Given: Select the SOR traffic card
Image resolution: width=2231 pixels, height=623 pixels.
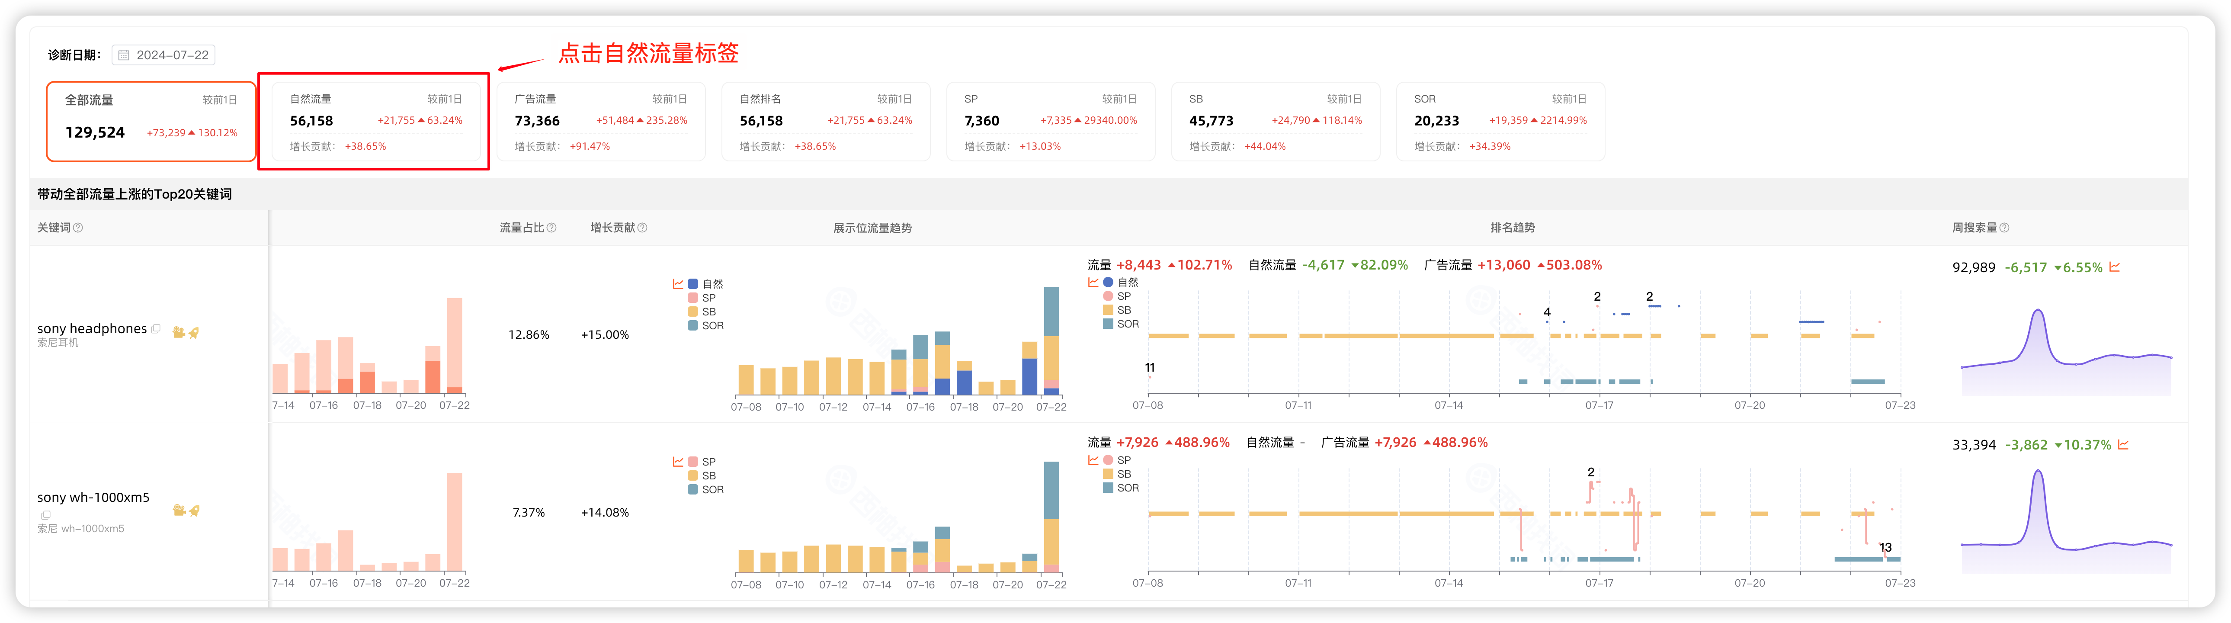Looking at the screenshot, I should (x=1500, y=121).
